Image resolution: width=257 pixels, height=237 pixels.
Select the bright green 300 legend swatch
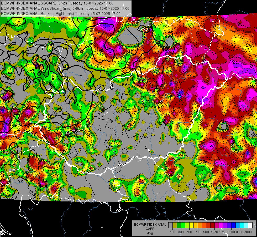[183, 225]
